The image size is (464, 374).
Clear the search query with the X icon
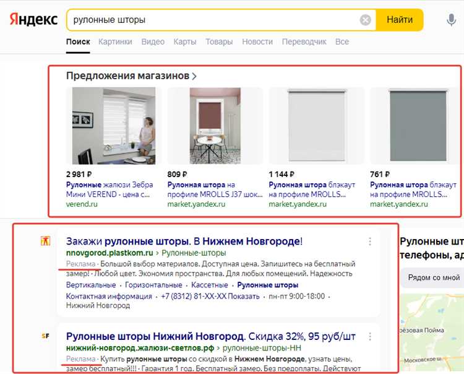coord(366,20)
